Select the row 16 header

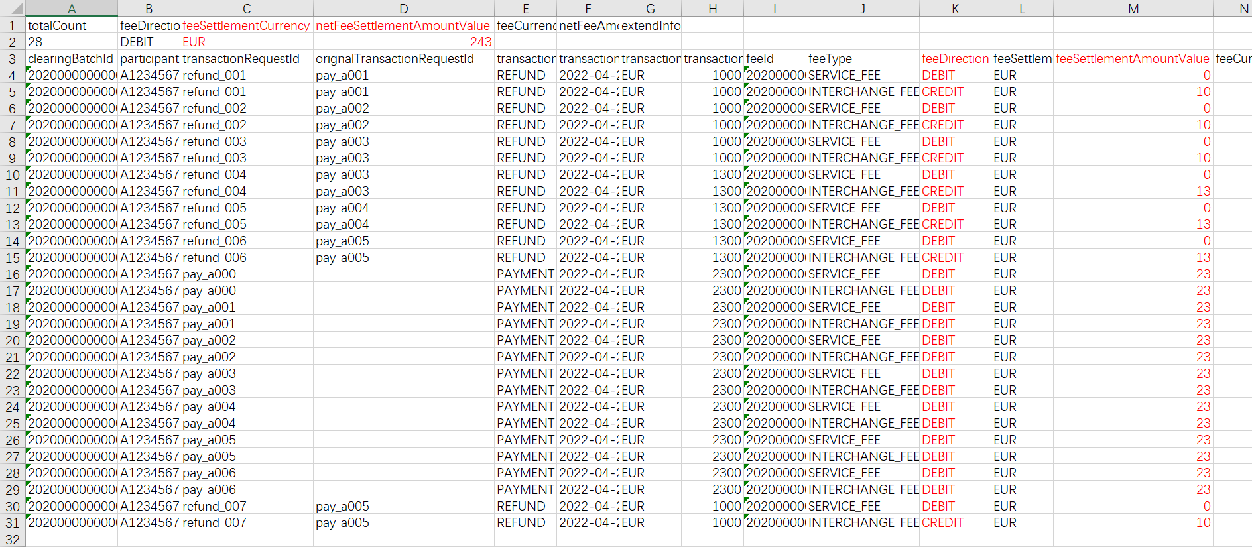coord(12,274)
